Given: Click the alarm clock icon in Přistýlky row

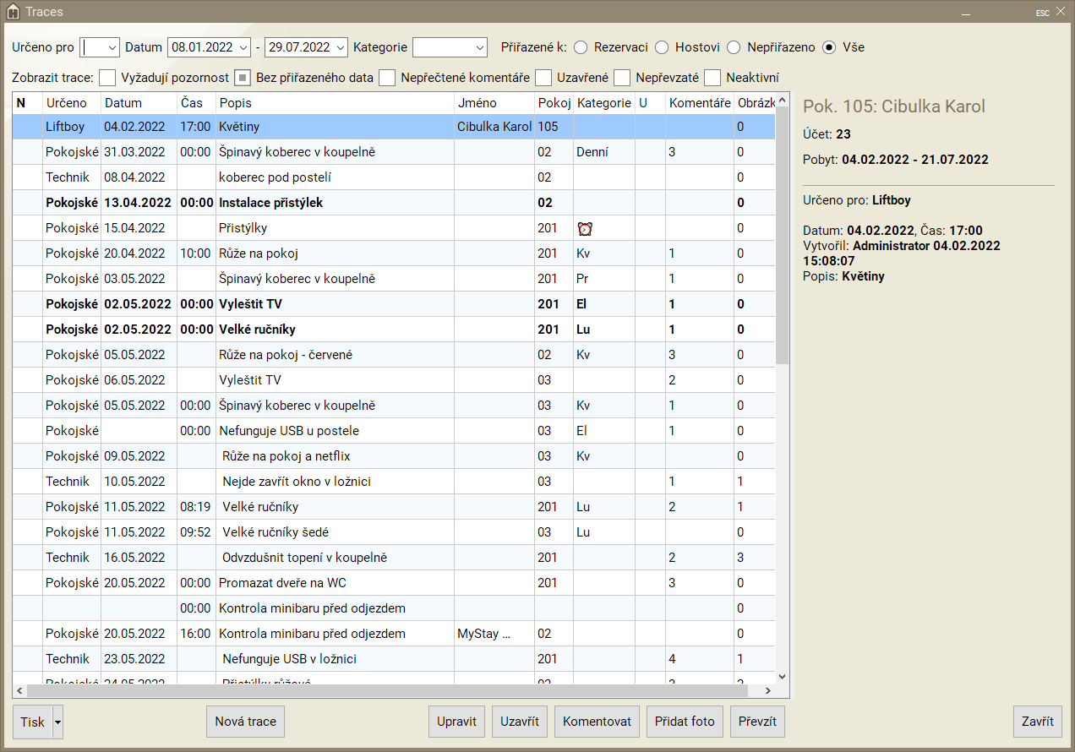Looking at the screenshot, I should (585, 228).
